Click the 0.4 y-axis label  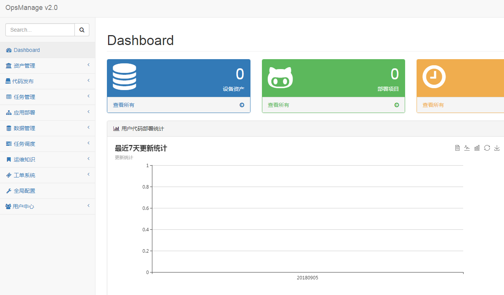point(145,230)
